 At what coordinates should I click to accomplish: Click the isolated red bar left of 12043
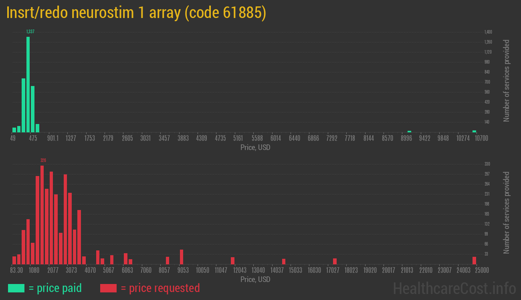[x=232, y=261]
